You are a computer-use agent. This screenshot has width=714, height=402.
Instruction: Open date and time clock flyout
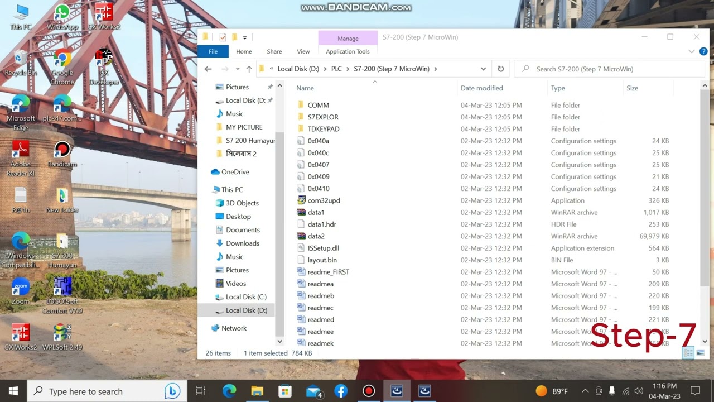tap(664, 391)
